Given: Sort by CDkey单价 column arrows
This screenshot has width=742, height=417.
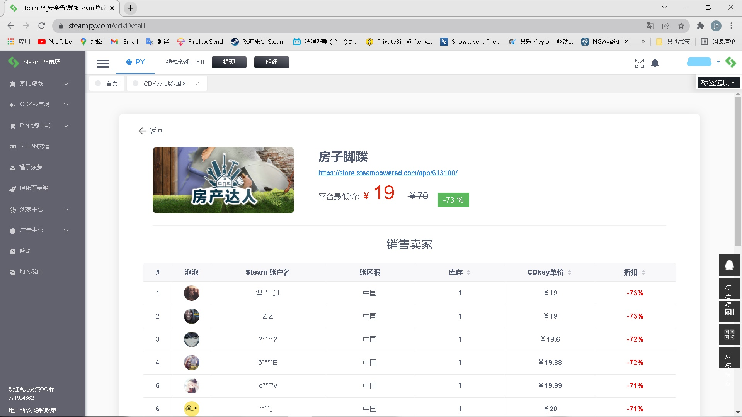Looking at the screenshot, I should [570, 273].
